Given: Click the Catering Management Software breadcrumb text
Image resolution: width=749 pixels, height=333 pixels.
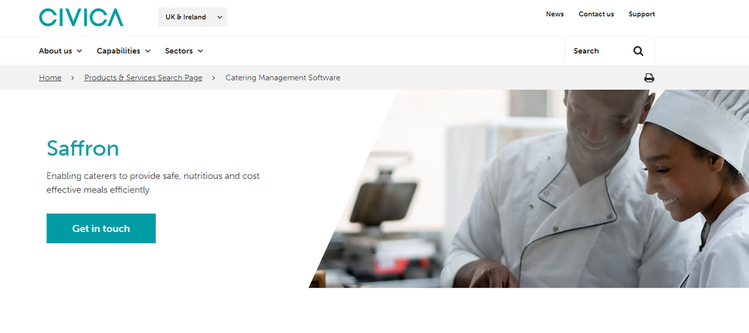Looking at the screenshot, I should pyautogui.click(x=283, y=77).
